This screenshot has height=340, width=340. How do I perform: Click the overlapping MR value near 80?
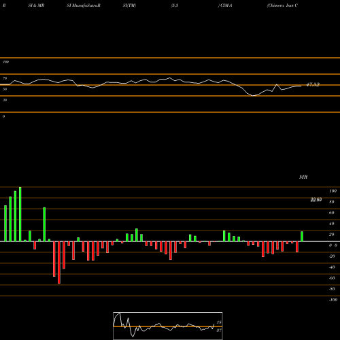tap(316, 200)
